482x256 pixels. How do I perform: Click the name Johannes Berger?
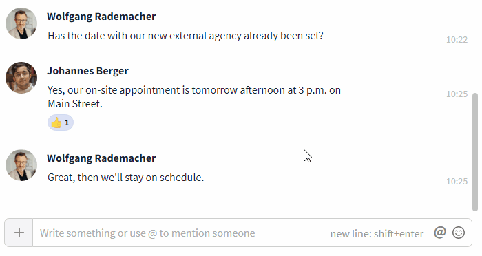(88, 71)
